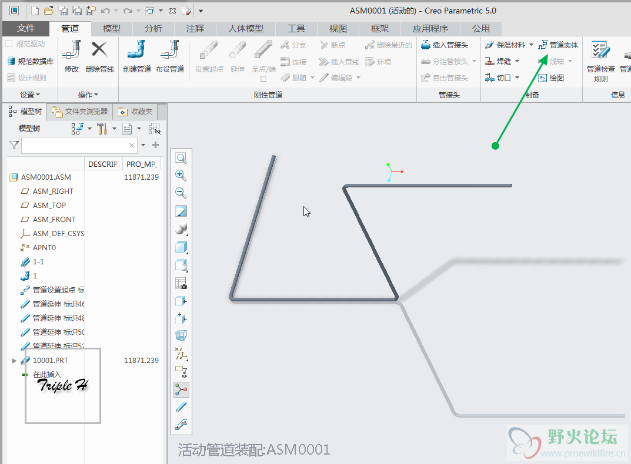Click the Modify pipeline icon (修改)

[x=72, y=57]
